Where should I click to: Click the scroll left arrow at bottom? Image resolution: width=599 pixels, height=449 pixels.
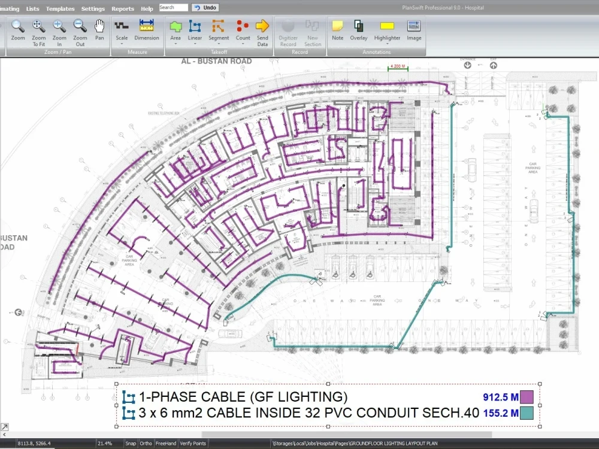4,435
